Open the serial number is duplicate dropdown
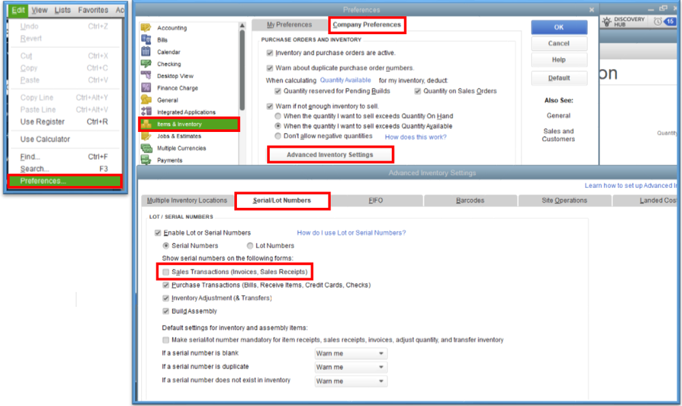682x406 pixels. tap(351, 367)
